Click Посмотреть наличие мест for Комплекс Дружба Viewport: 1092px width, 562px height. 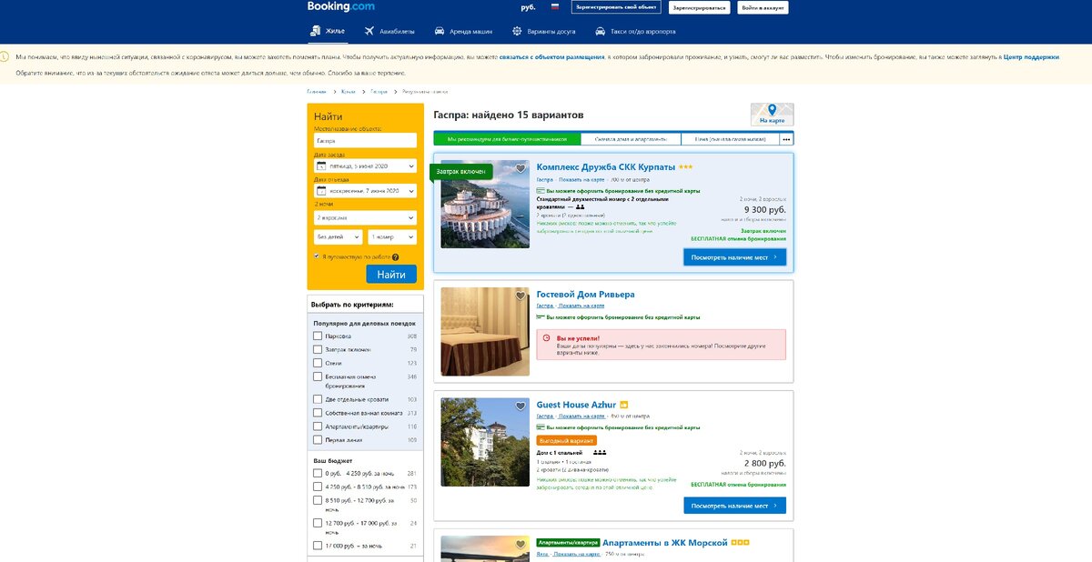point(734,257)
